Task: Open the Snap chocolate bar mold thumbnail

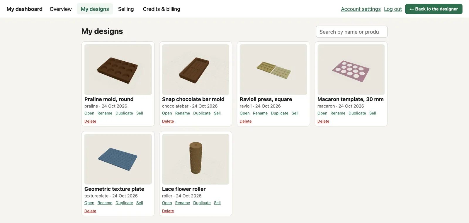Action: pos(196,70)
